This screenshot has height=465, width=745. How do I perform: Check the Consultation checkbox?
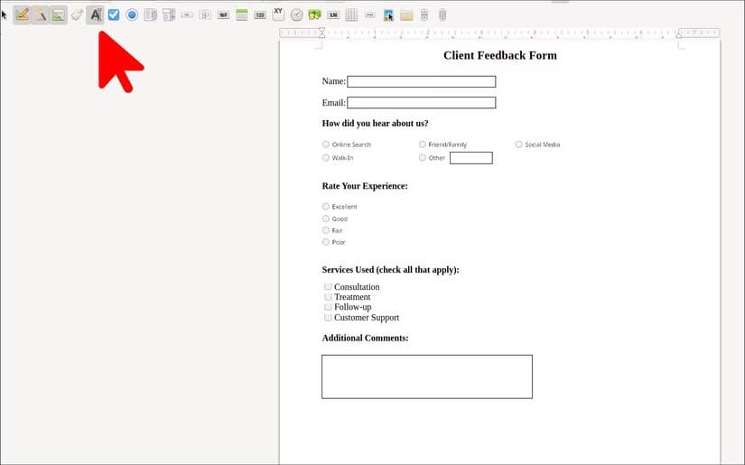pos(328,286)
